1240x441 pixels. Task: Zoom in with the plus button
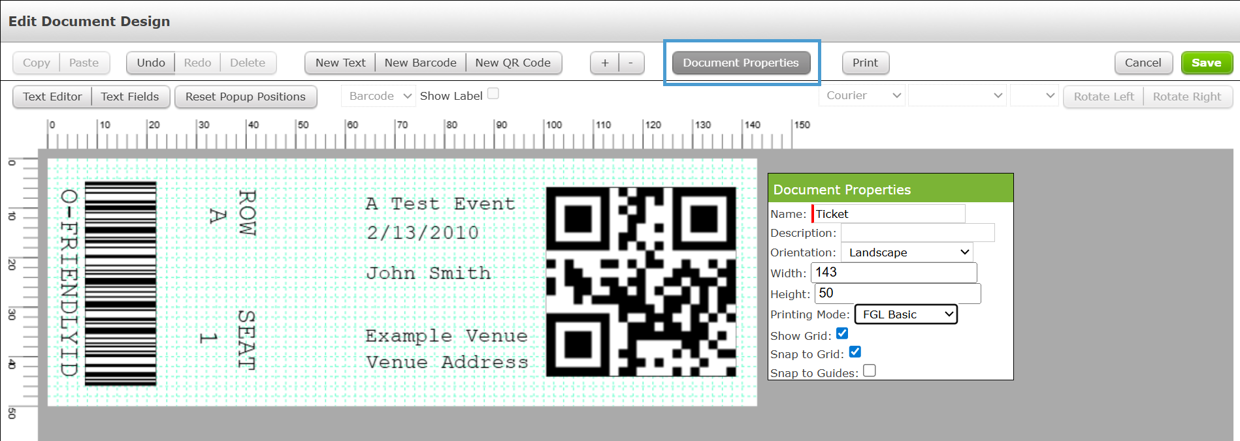[x=605, y=63]
